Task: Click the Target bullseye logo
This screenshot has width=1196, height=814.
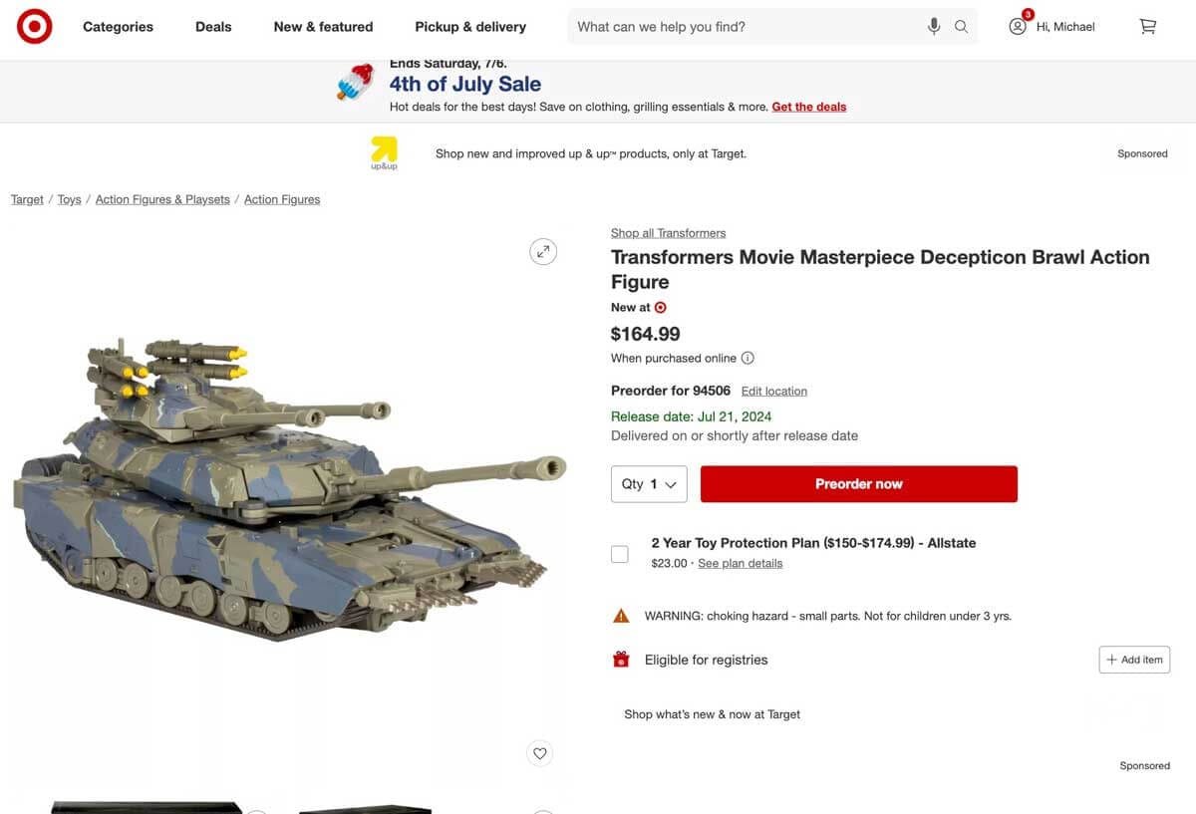Action: pyautogui.click(x=34, y=26)
